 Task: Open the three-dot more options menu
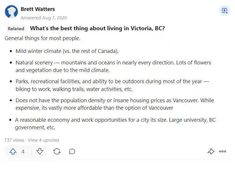pyautogui.click(x=222, y=151)
